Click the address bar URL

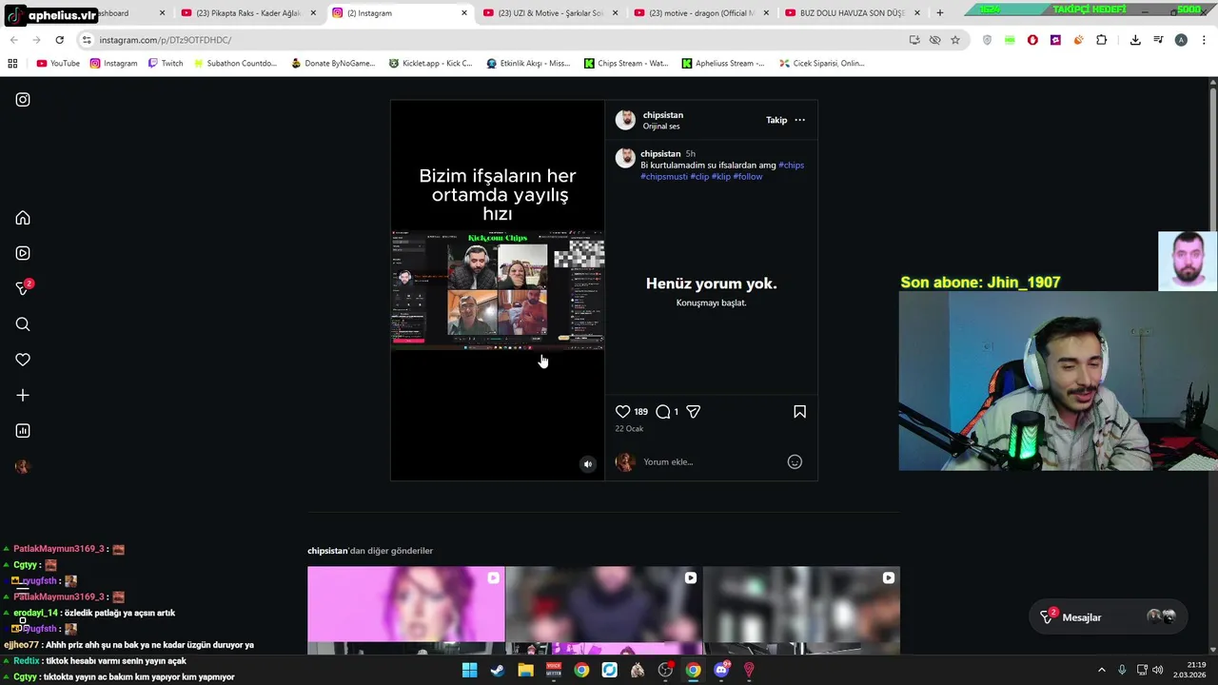166,40
